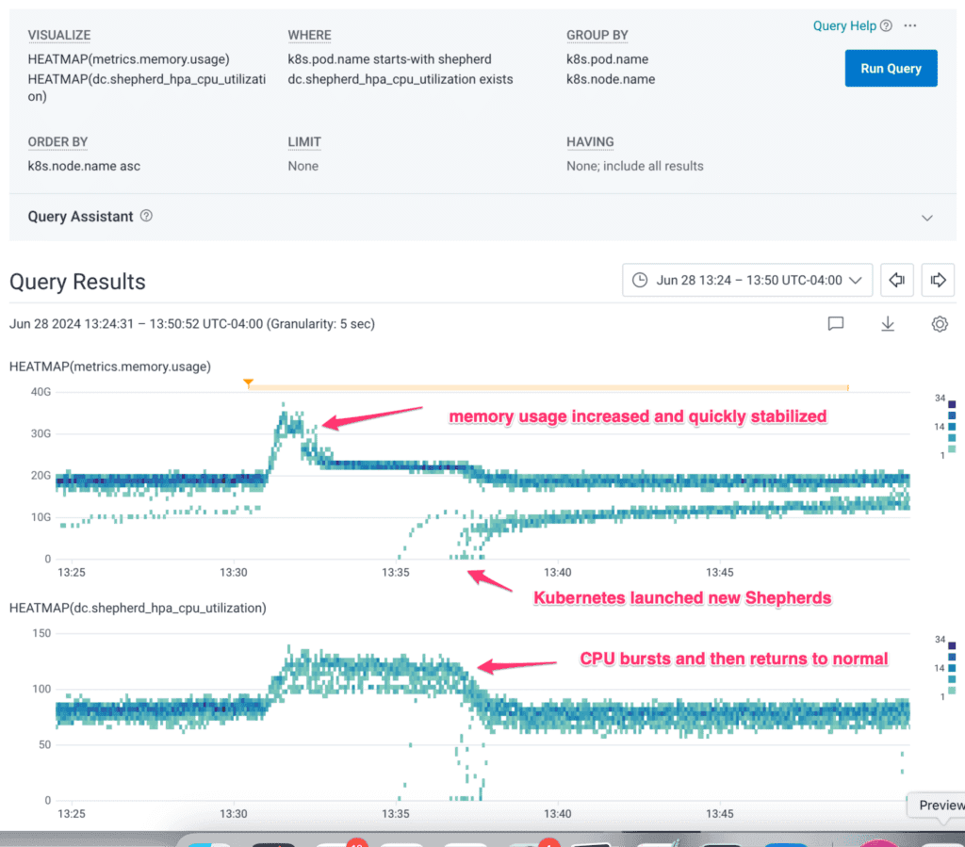The width and height of the screenshot is (965, 847).
Task: Click the Query Help question mark icon
Action: tap(886, 26)
